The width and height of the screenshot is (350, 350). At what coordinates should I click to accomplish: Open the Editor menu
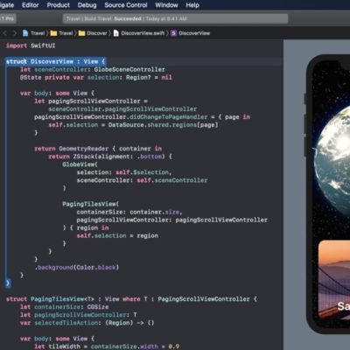pos(31,5)
